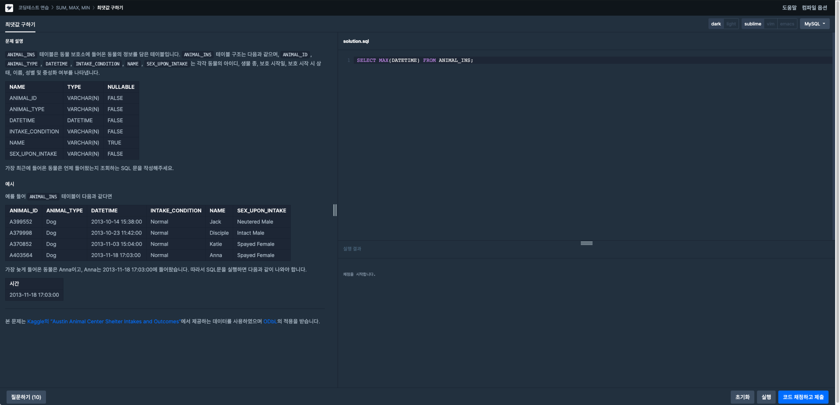Go to SUM, MAX, MIN breadcrumb
Viewport: 840px width, 405px height.
pyautogui.click(x=73, y=7)
